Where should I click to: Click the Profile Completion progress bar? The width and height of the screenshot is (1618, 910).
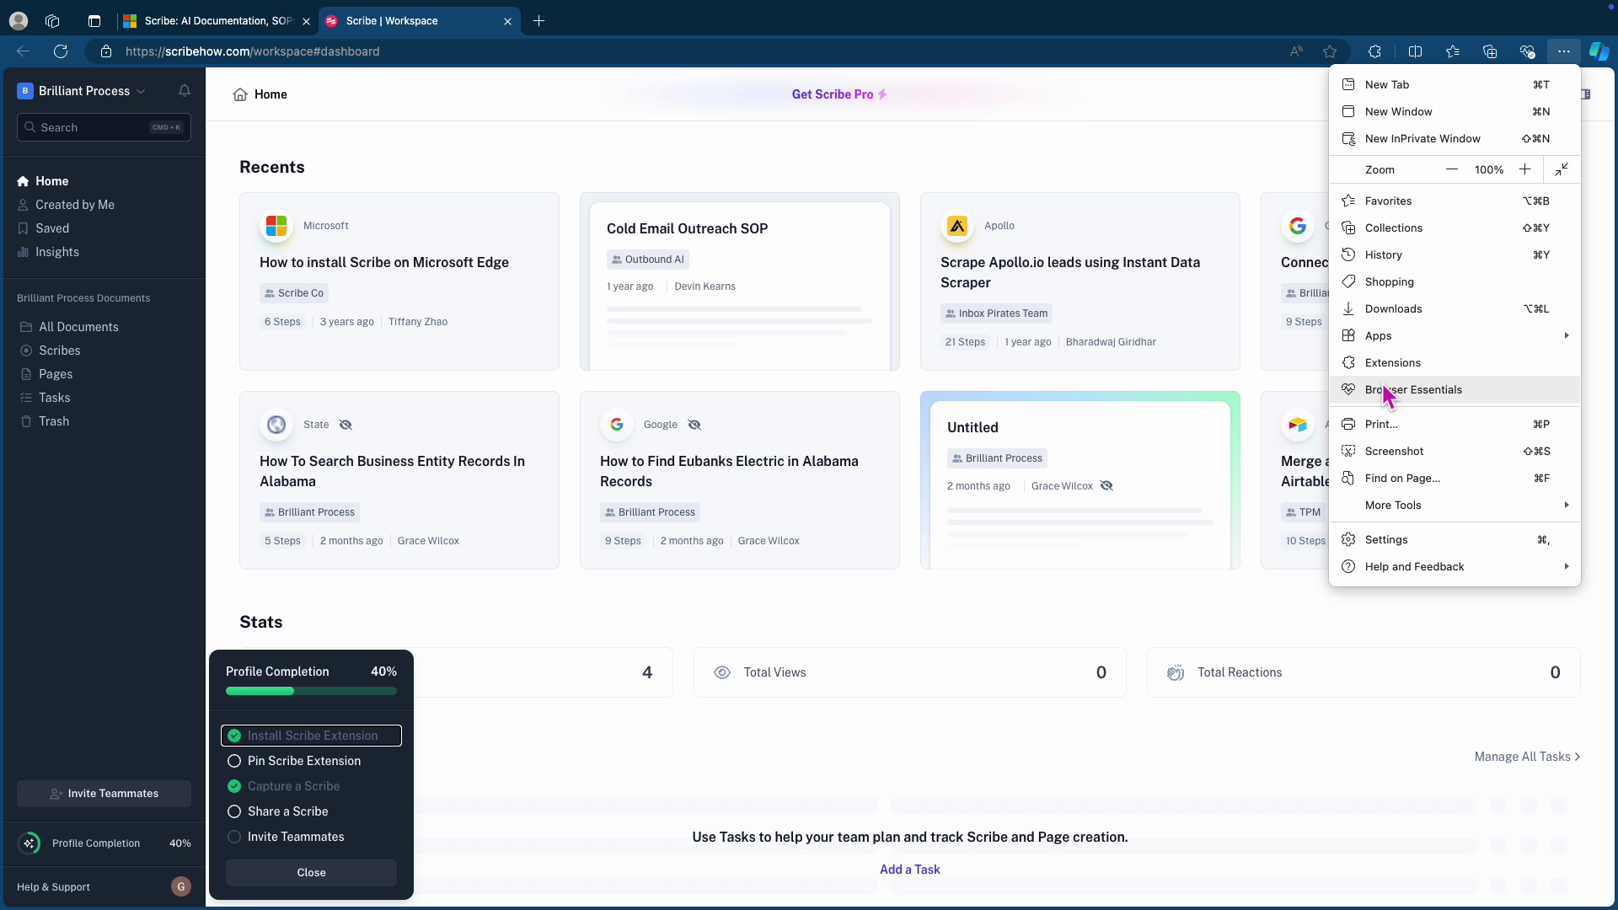[311, 691]
